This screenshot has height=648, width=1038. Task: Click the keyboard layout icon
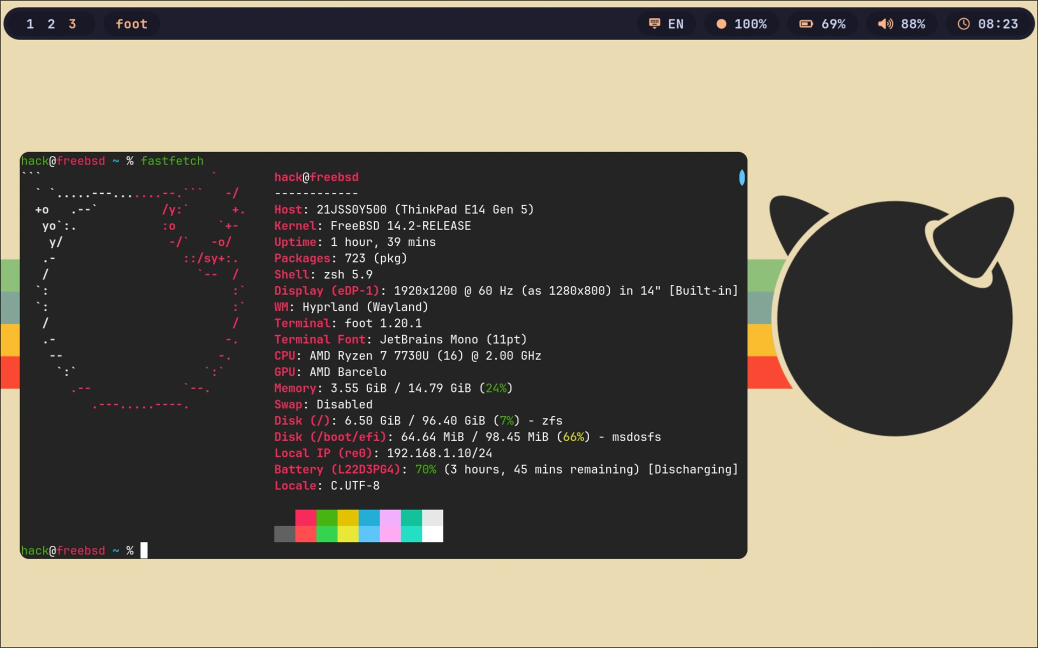tap(655, 23)
